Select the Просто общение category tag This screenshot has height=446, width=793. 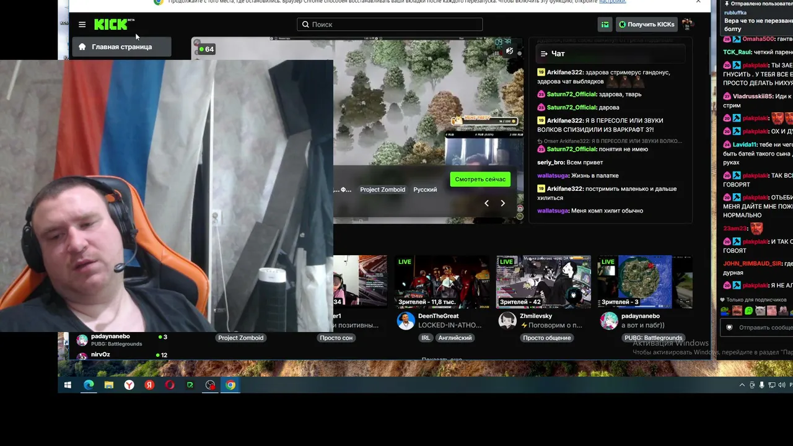(x=546, y=338)
